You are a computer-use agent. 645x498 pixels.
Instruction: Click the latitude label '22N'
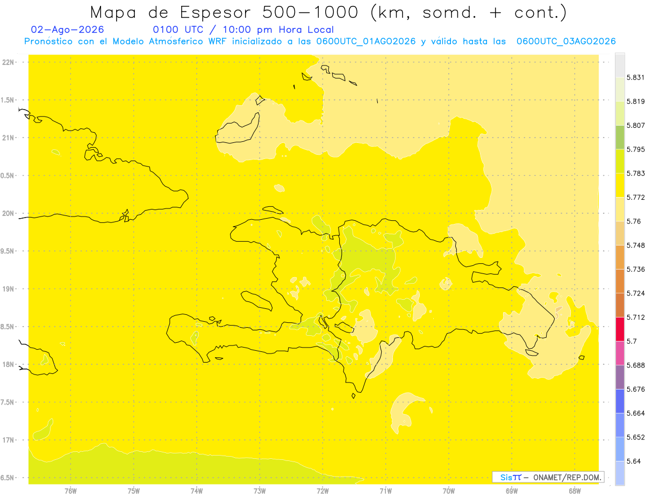pyautogui.click(x=8, y=62)
